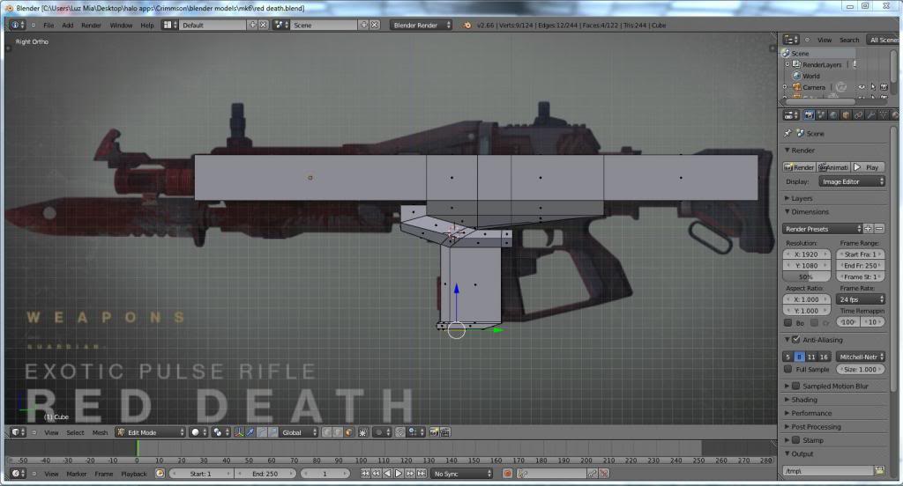Click the Play rendered animation button
Viewport: 903px width, 486px height.
[x=869, y=167]
